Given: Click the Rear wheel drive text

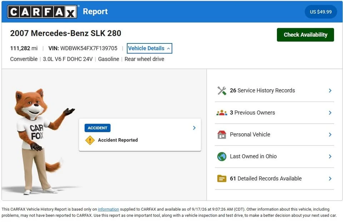Looking at the screenshot, I should coord(144,59).
